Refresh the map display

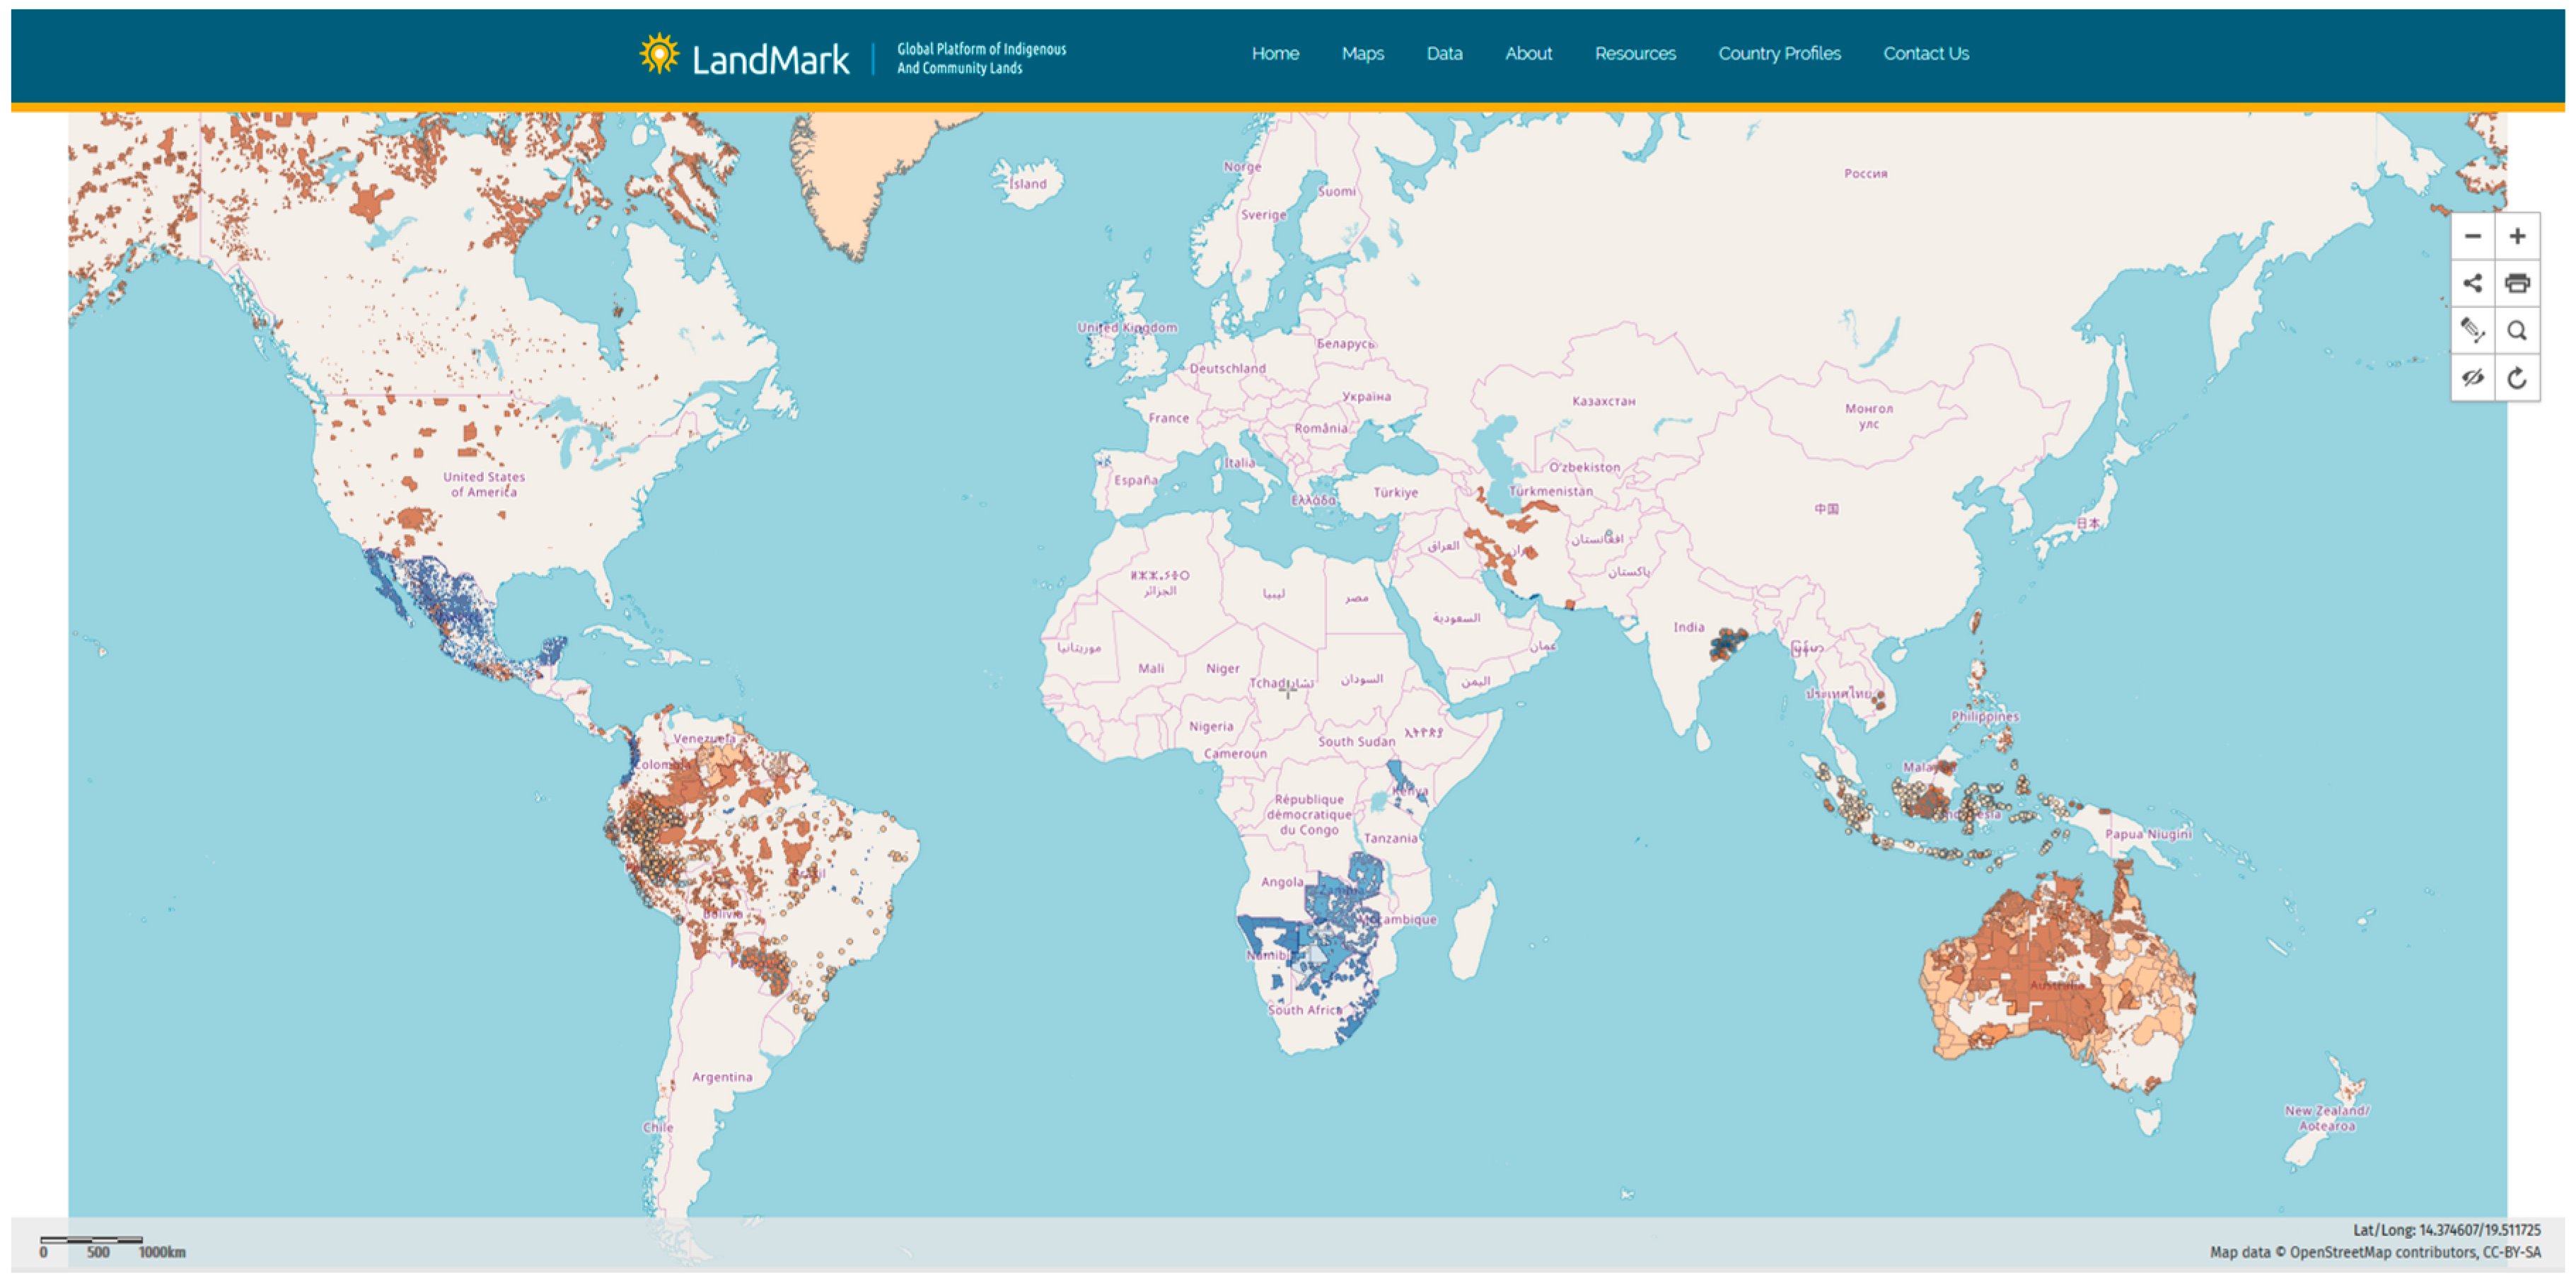point(2518,378)
